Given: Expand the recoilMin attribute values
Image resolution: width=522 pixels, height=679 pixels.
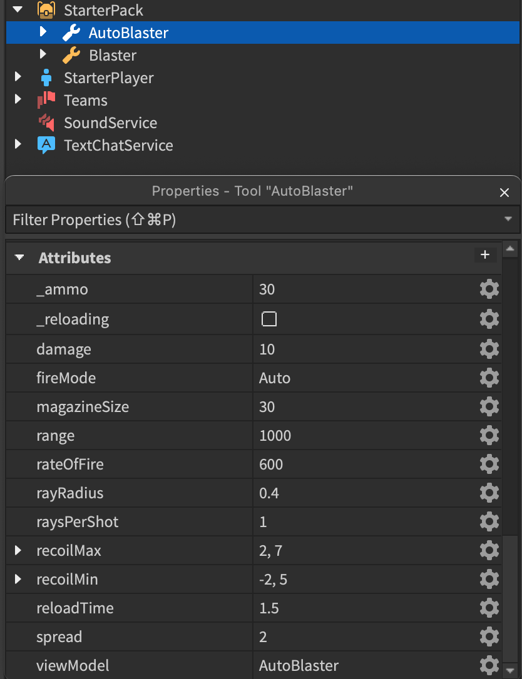Looking at the screenshot, I should coord(18,579).
